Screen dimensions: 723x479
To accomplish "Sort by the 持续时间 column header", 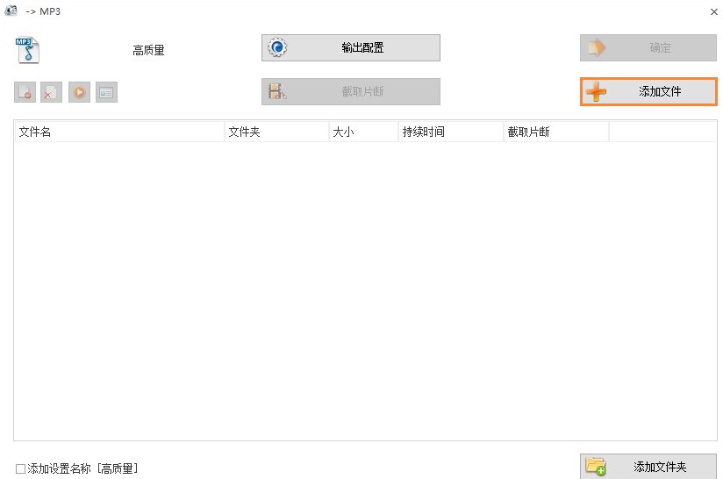I will [450, 132].
